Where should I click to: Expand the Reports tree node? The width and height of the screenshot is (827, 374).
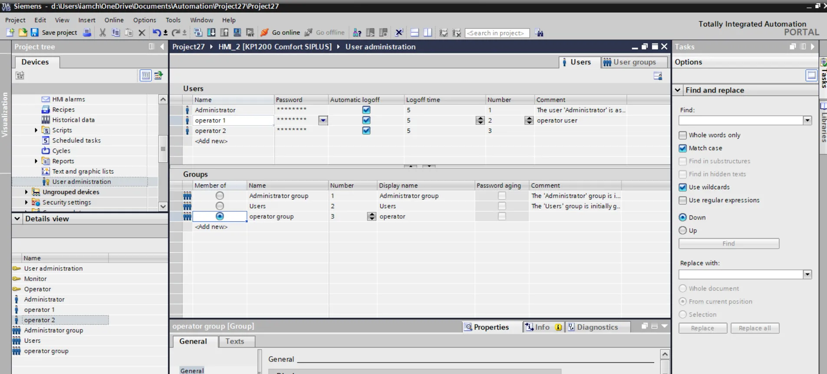36,161
